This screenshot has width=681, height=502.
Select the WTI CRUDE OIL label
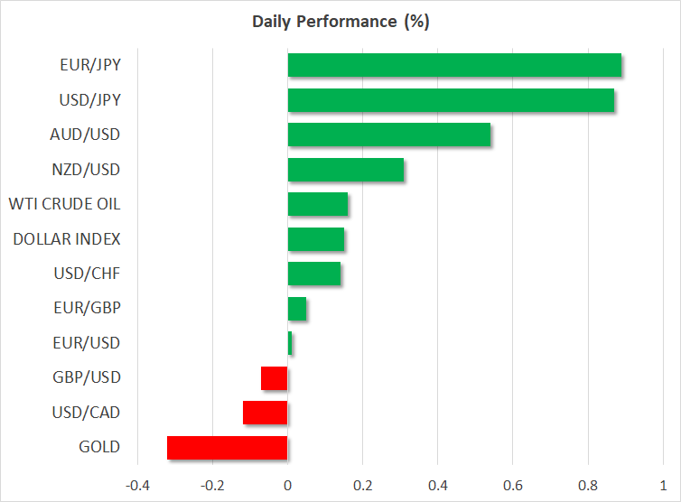[63, 204]
